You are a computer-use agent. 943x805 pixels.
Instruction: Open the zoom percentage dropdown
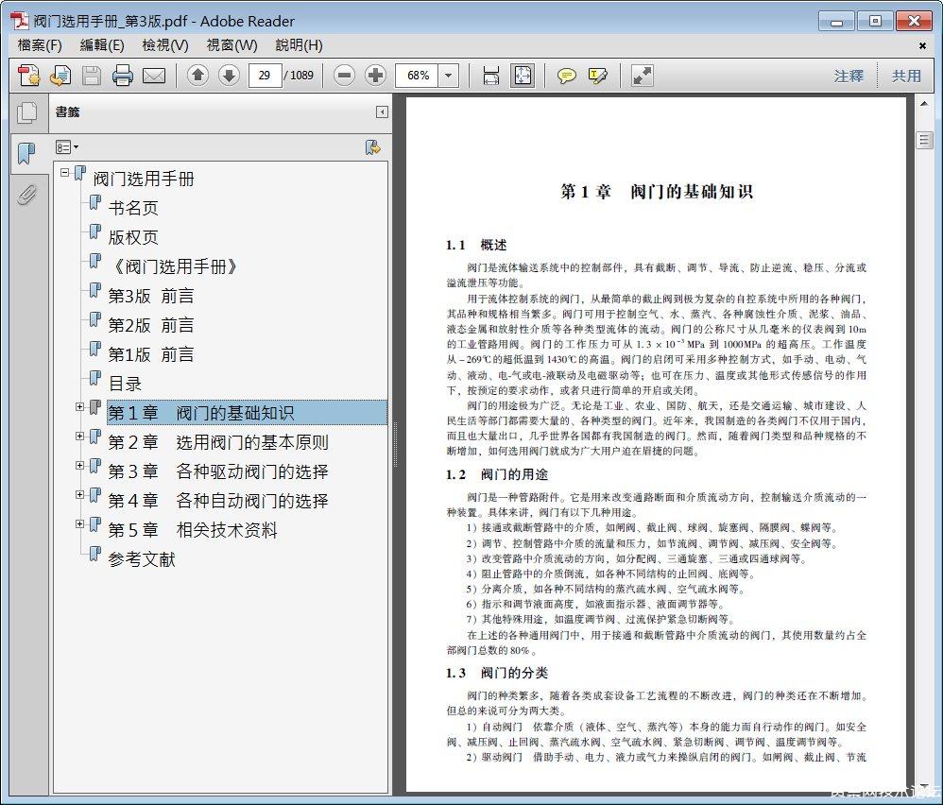click(448, 76)
